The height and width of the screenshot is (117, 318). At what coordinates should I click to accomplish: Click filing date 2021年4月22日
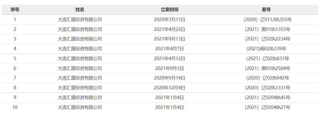[x=169, y=29]
